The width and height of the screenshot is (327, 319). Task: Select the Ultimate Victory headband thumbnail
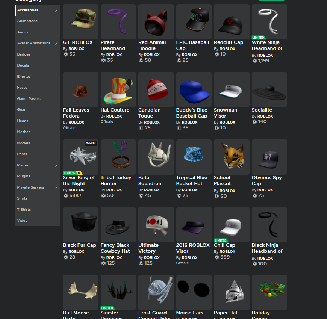click(156, 225)
